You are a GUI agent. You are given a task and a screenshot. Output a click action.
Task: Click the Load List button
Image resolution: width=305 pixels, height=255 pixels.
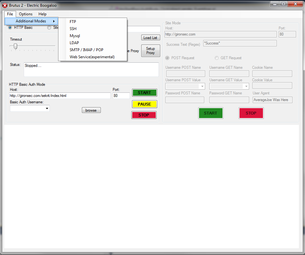151,38
